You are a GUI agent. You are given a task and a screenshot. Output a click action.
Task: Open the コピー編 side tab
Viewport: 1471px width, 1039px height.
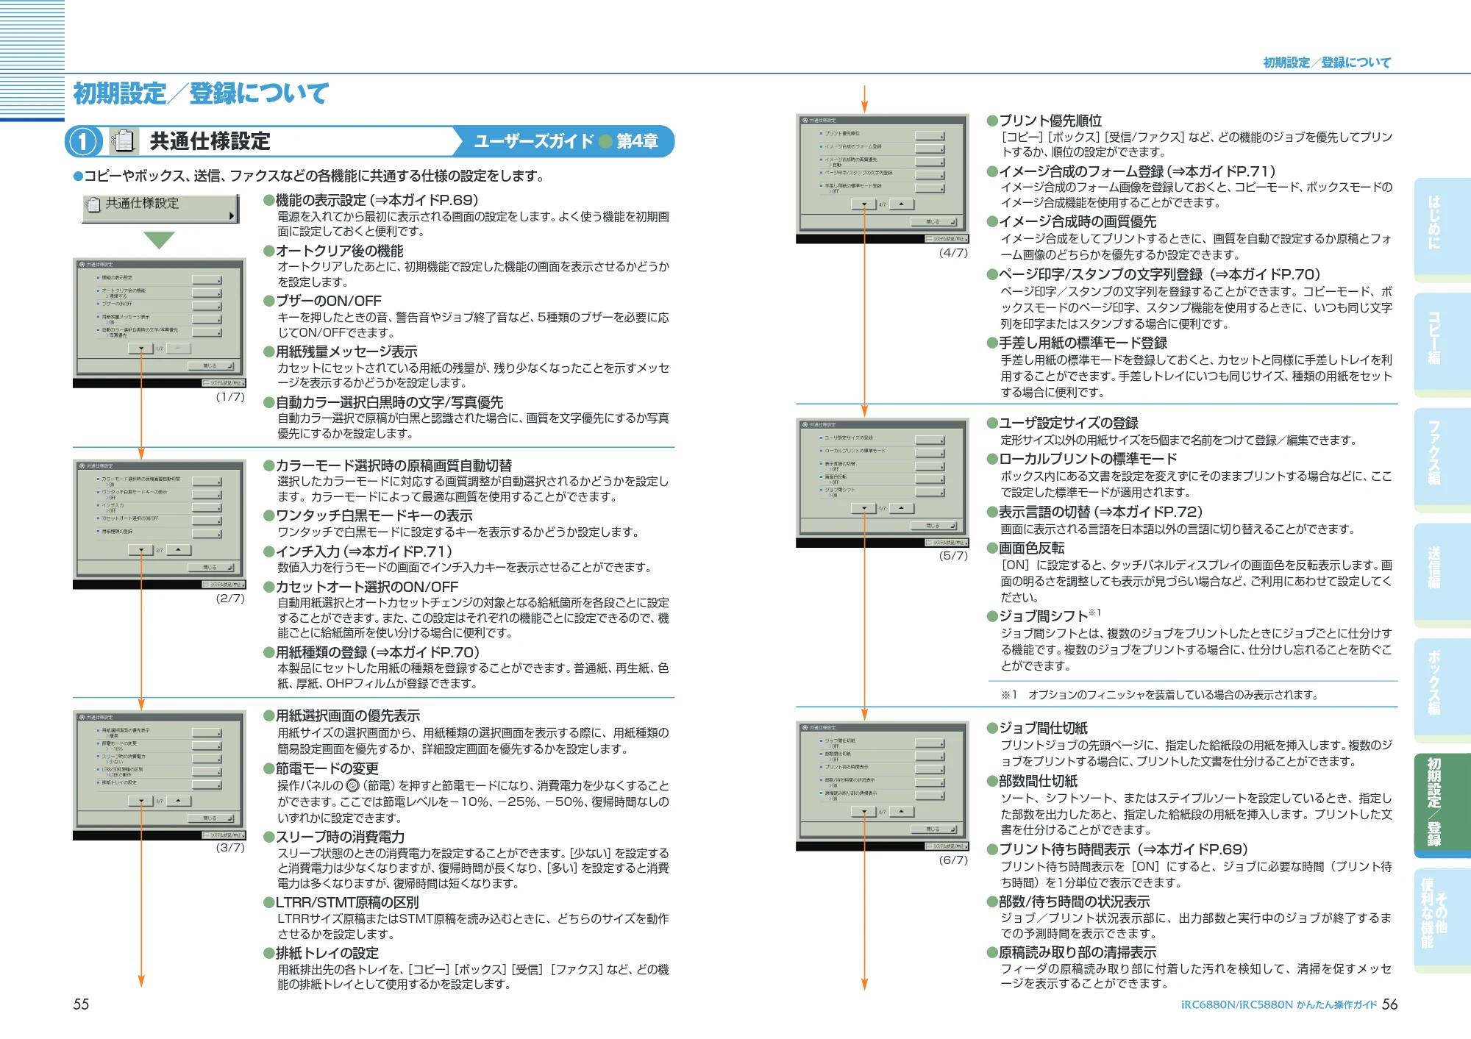click(x=1442, y=345)
